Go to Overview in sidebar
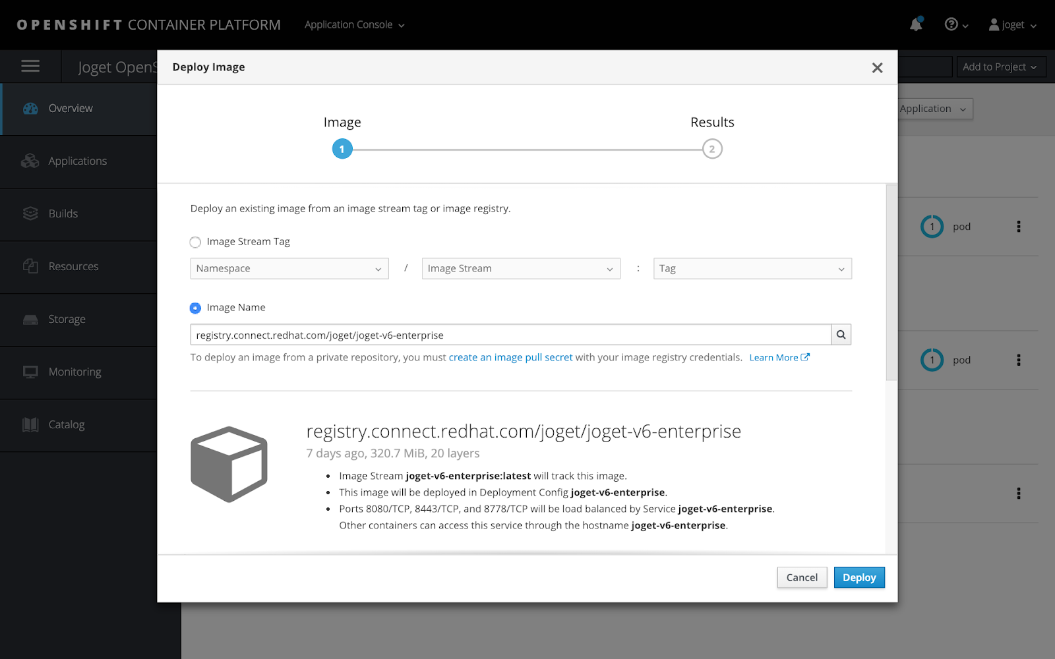The height and width of the screenshot is (659, 1055). click(78, 109)
